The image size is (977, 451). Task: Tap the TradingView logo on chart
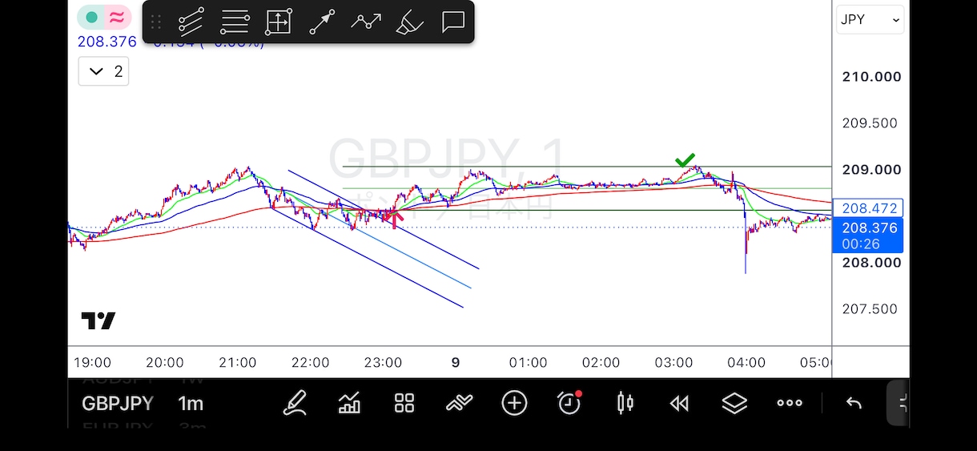99,321
